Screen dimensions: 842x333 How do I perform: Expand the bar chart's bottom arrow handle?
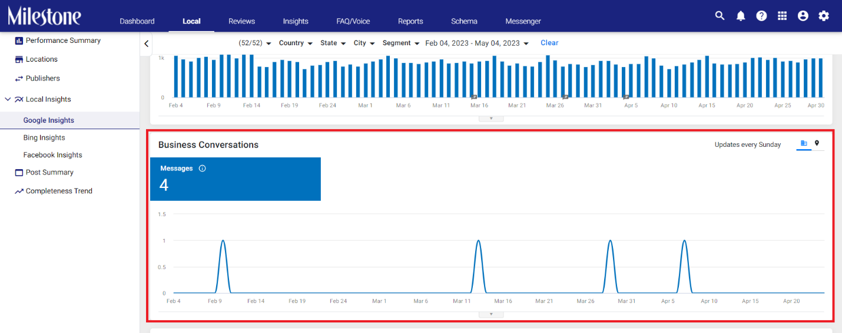point(491,118)
